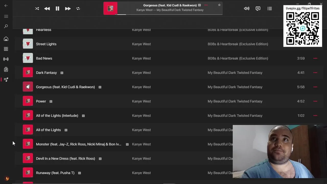Pause the current song
327x184 pixels.
[57, 8]
